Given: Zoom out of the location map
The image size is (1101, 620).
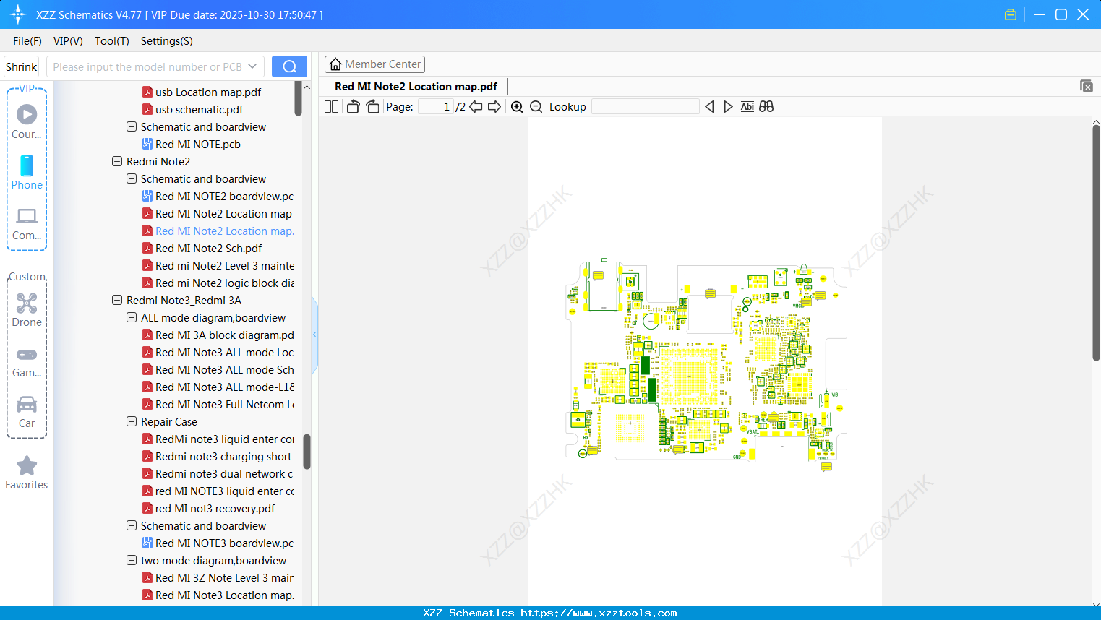Looking at the screenshot, I should [x=536, y=106].
